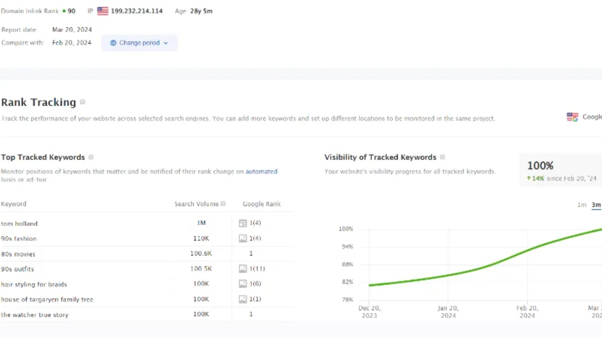Image resolution: width=602 pixels, height=338 pixels.
Task: Click info icon next to Top Tracked Keywords
Action: 91,157
